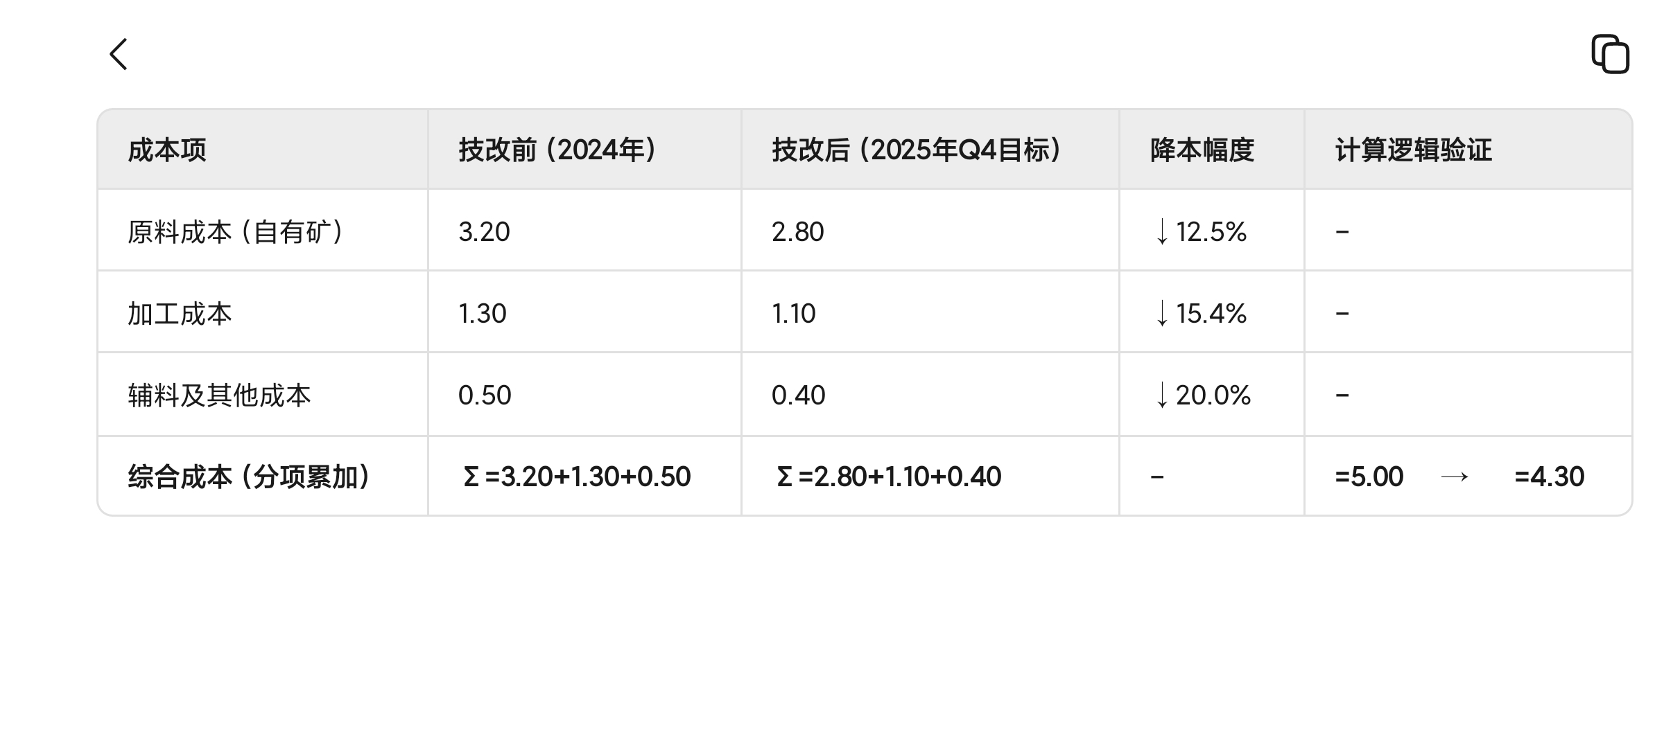
Task: Go back using the left chevron
Action: tap(119, 54)
